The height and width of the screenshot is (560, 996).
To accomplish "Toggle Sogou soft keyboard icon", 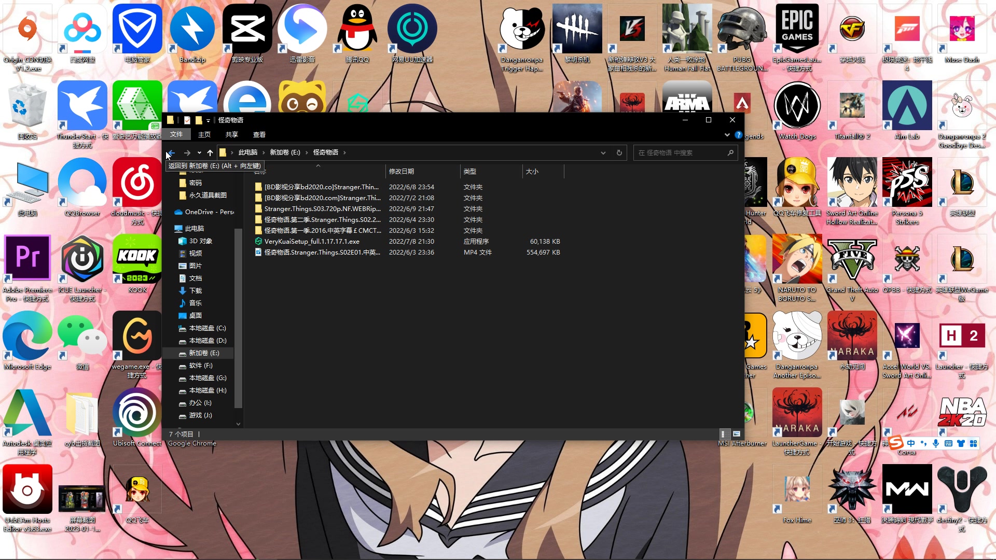I will [x=948, y=443].
